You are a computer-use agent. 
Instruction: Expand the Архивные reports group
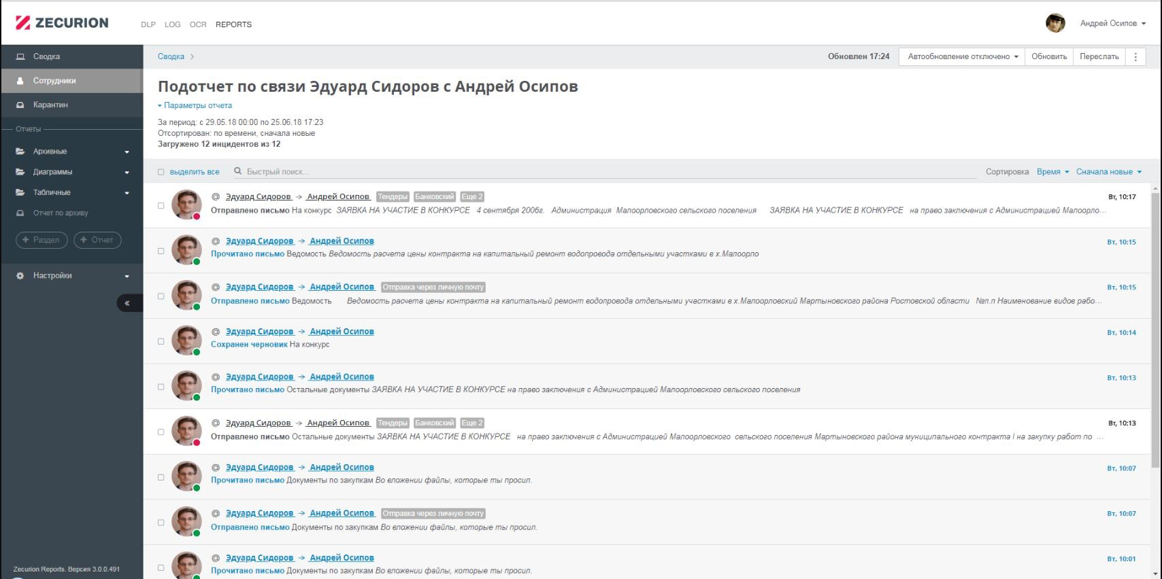[x=71, y=152]
